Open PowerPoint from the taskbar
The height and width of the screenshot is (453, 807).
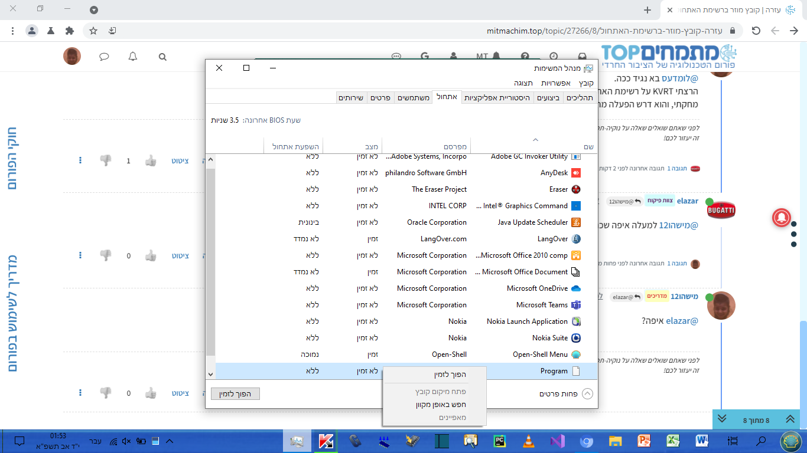pyautogui.click(x=644, y=441)
